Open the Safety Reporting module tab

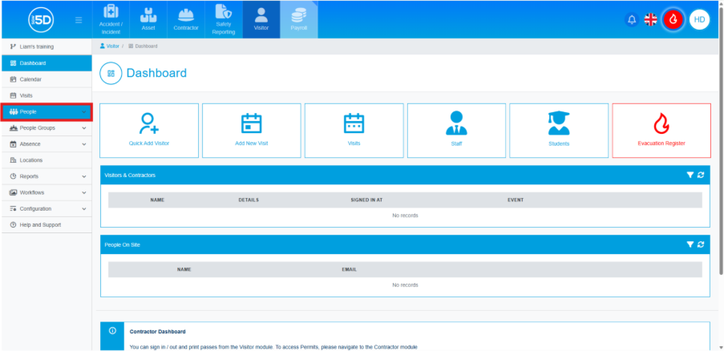224,19
